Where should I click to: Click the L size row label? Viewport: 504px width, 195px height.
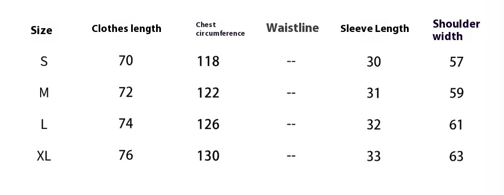tap(44, 125)
